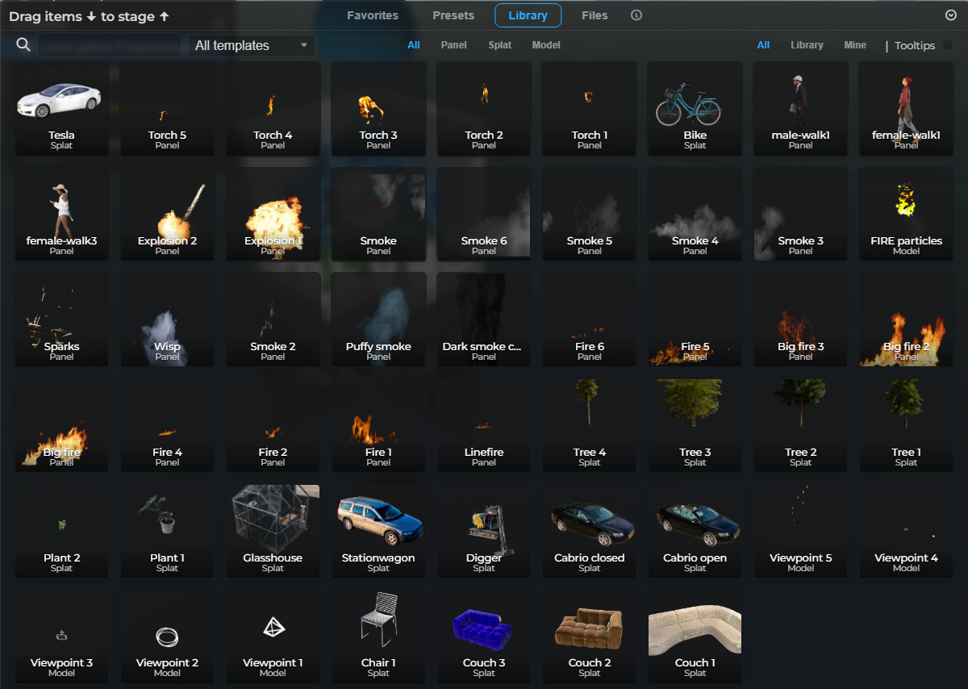Screen dimensions: 968x689
Task: Choose the Glasshouse splat item
Action: (273, 531)
